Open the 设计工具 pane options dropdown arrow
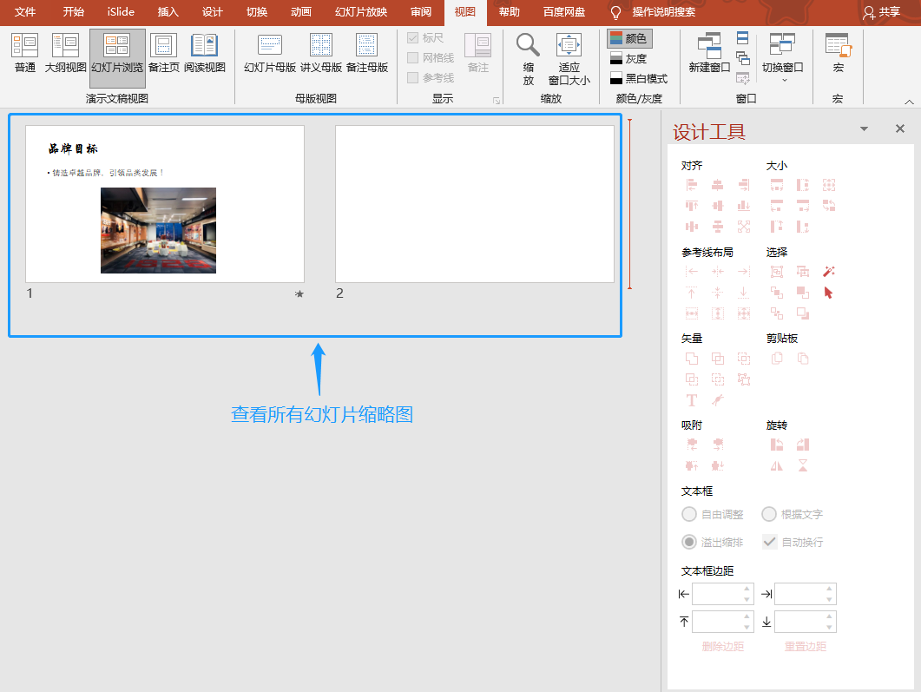The image size is (921, 692). (x=864, y=129)
